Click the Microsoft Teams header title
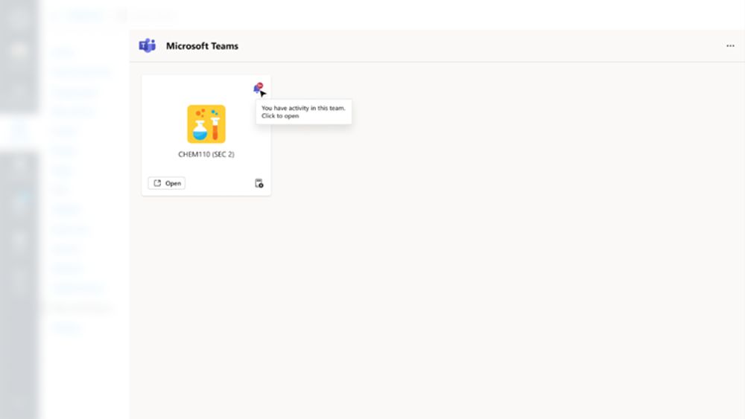 tap(202, 46)
